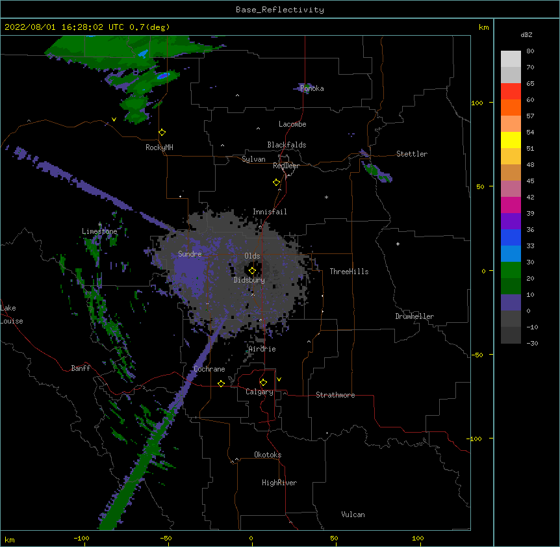Select the slate purple 0-10 dBZ legend swatch

pos(511,303)
